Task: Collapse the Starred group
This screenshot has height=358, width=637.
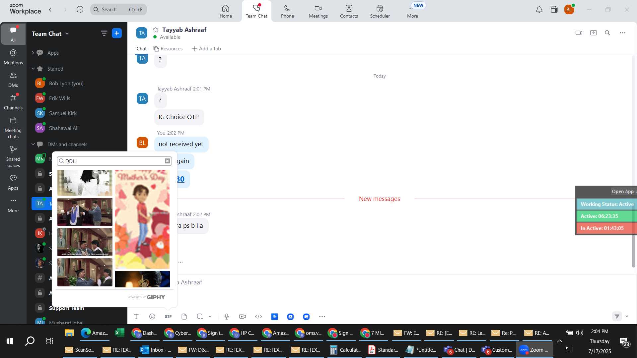Action: (33, 69)
